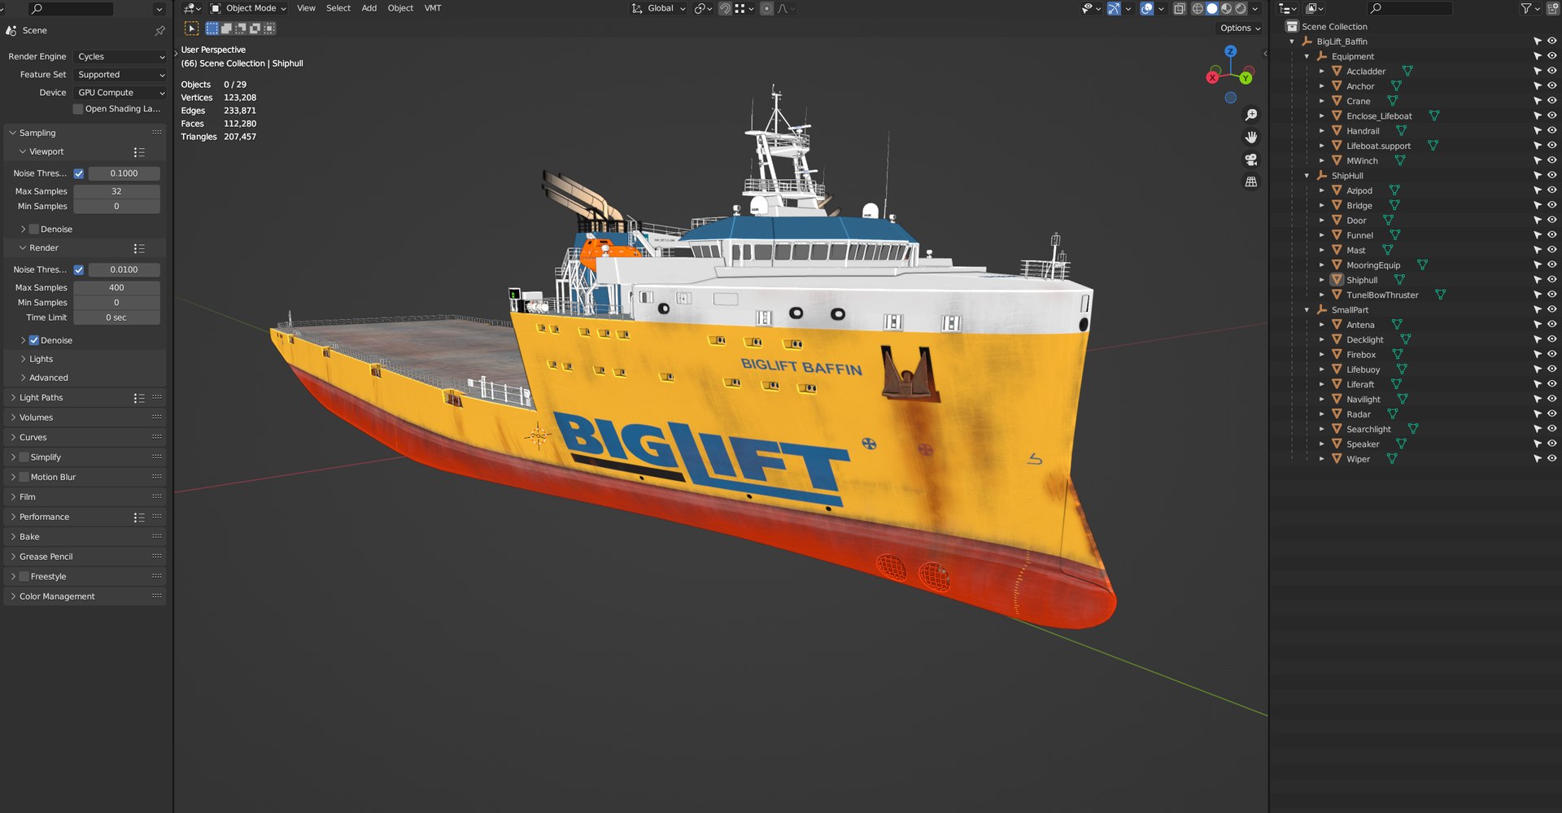Choose extend selection mode icon
The width and height of the screenshot is (1562, 813).
tap(226, 28)
